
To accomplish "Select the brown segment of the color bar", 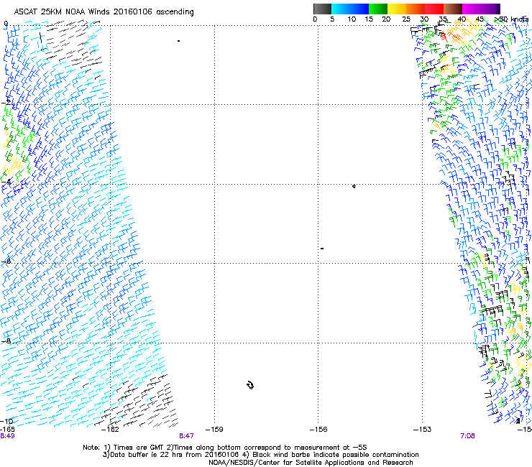I will 453,9.
